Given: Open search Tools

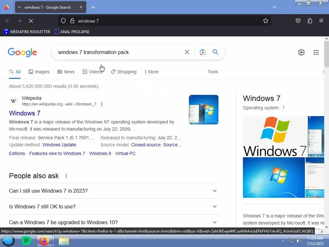Looking at the screenshot, I should point(213,72).
